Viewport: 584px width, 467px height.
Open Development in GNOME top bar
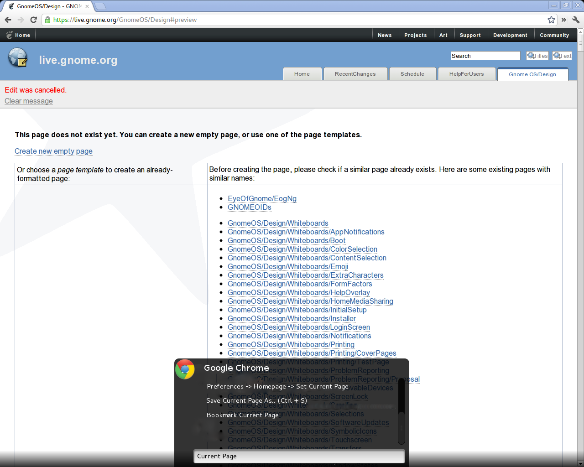(510, 35)
